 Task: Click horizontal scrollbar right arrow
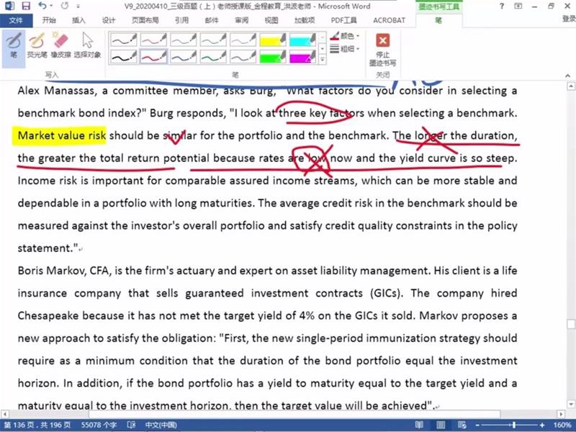(x=561, y=414)
